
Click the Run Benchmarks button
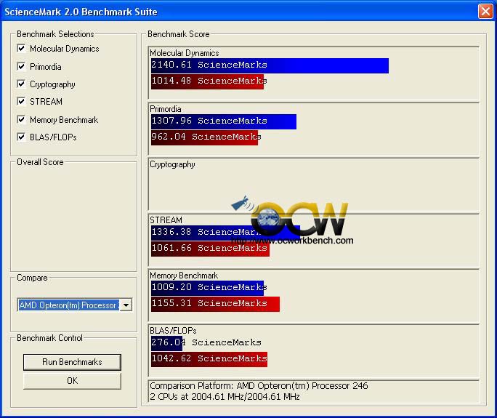[72, 362]
